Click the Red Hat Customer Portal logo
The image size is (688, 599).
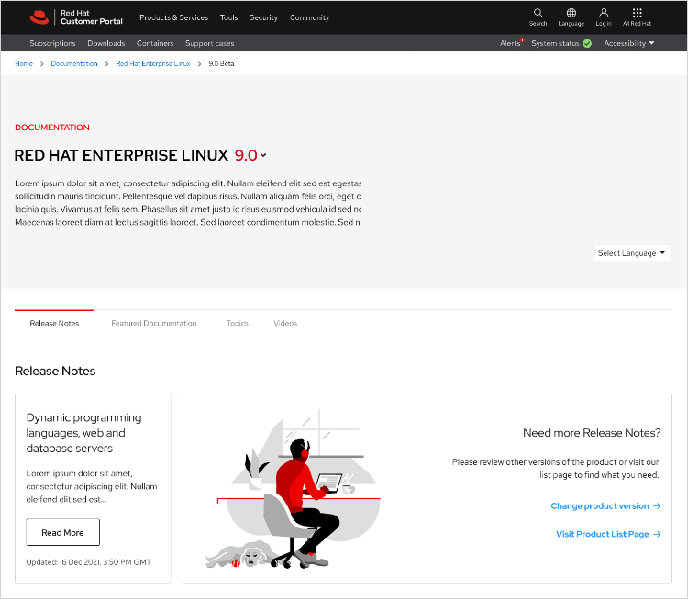click(x=76, y=17)
